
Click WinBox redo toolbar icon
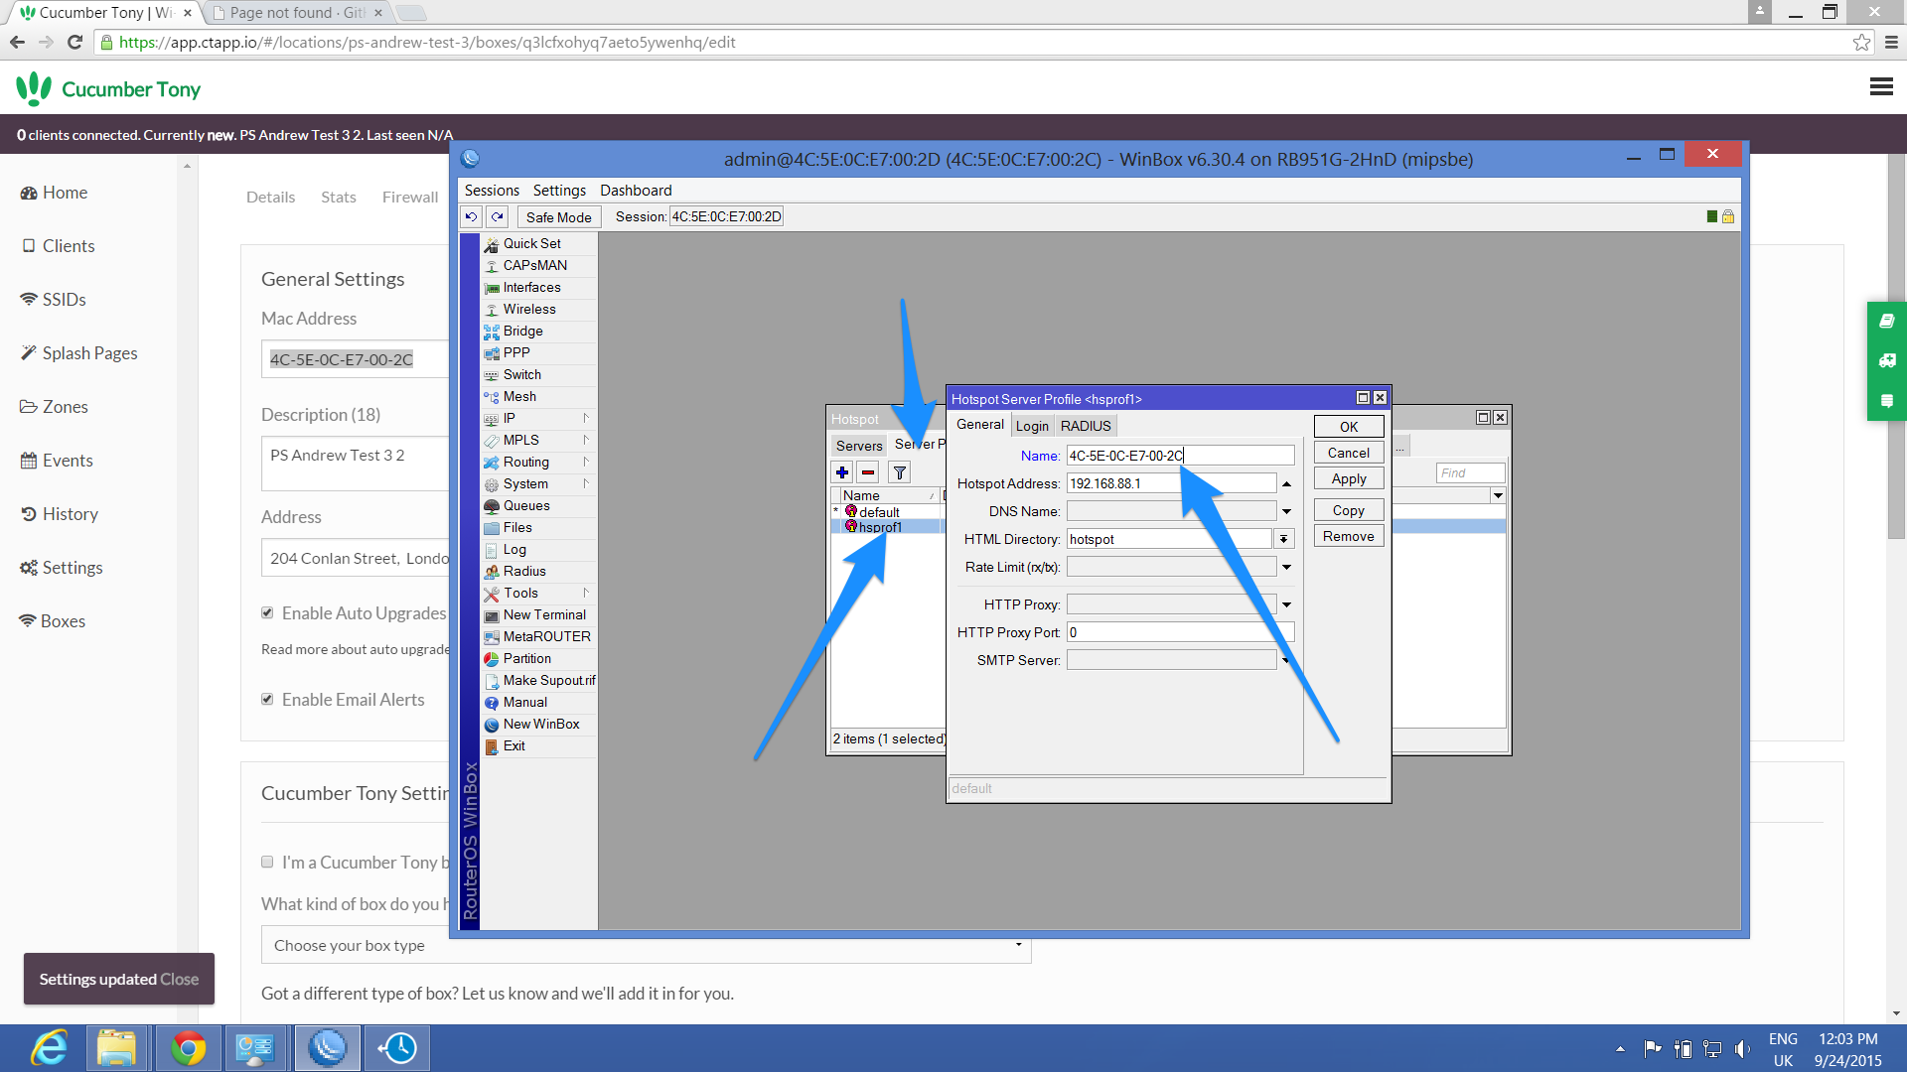pyautogui.click(x=498, y=216)
